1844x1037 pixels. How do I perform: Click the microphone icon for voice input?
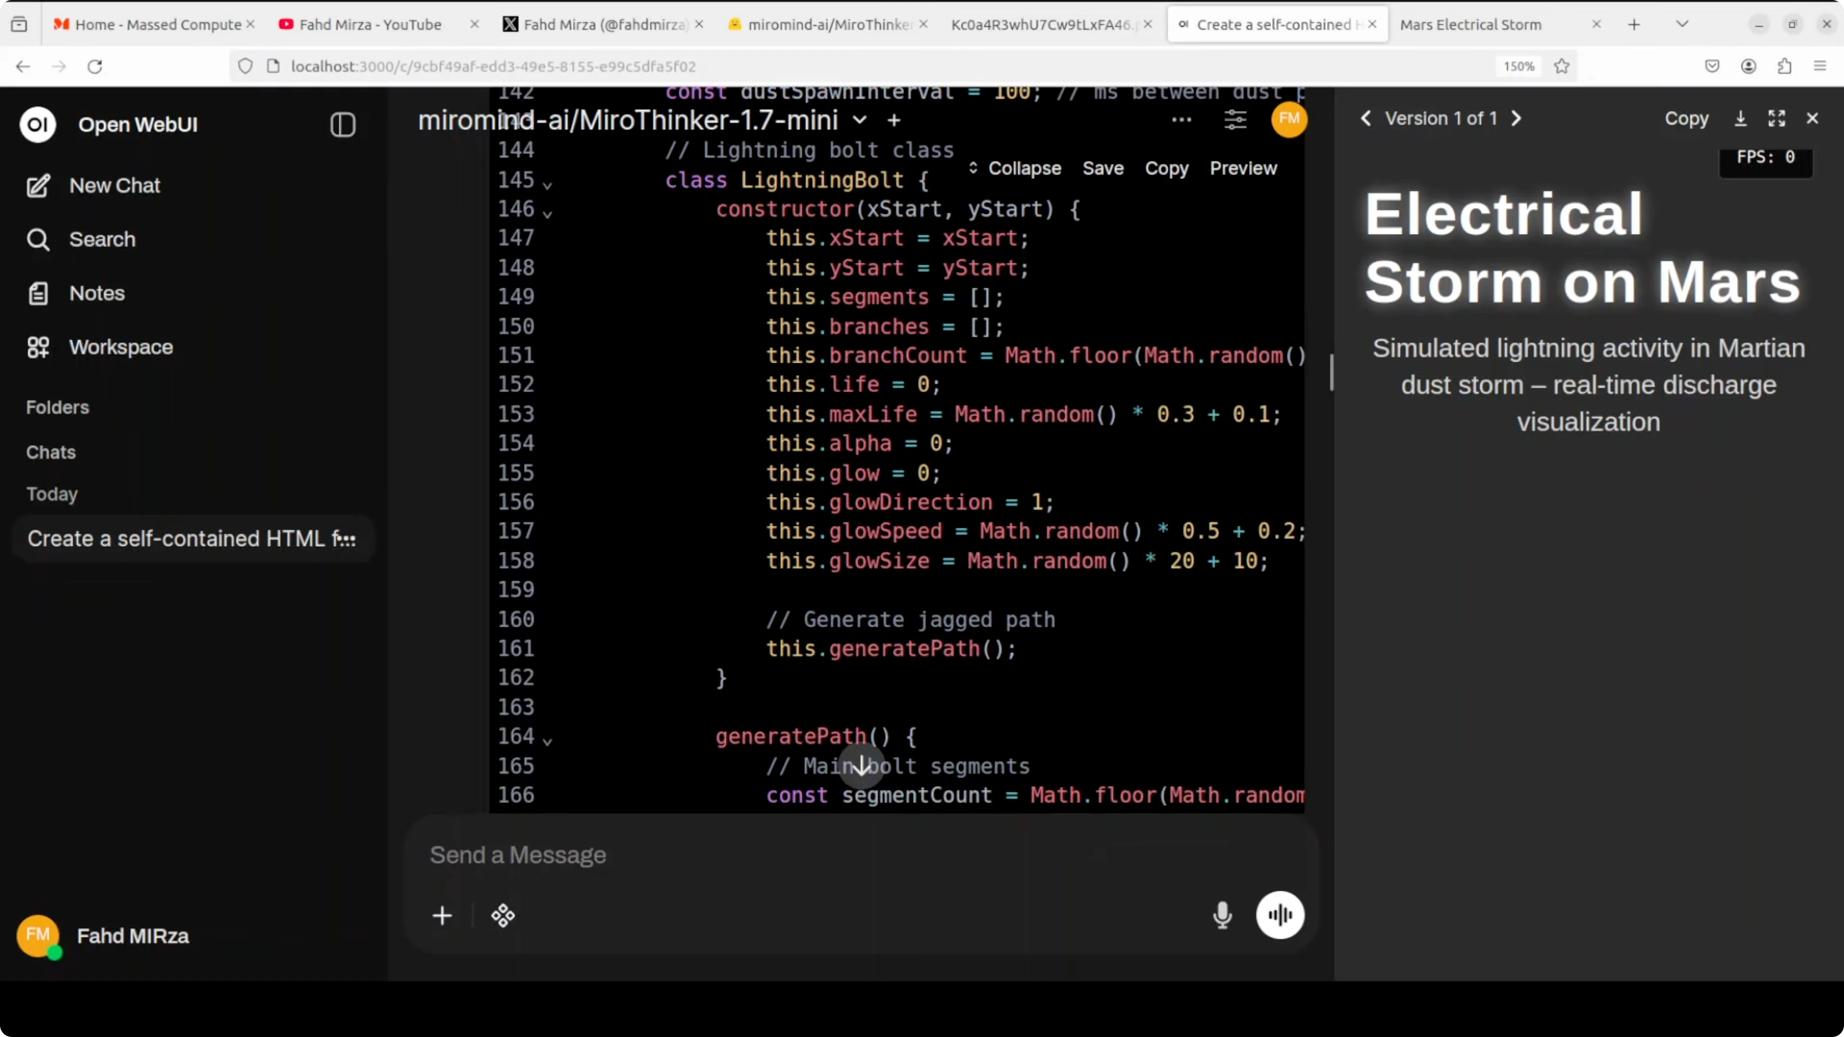[1223, 915]
